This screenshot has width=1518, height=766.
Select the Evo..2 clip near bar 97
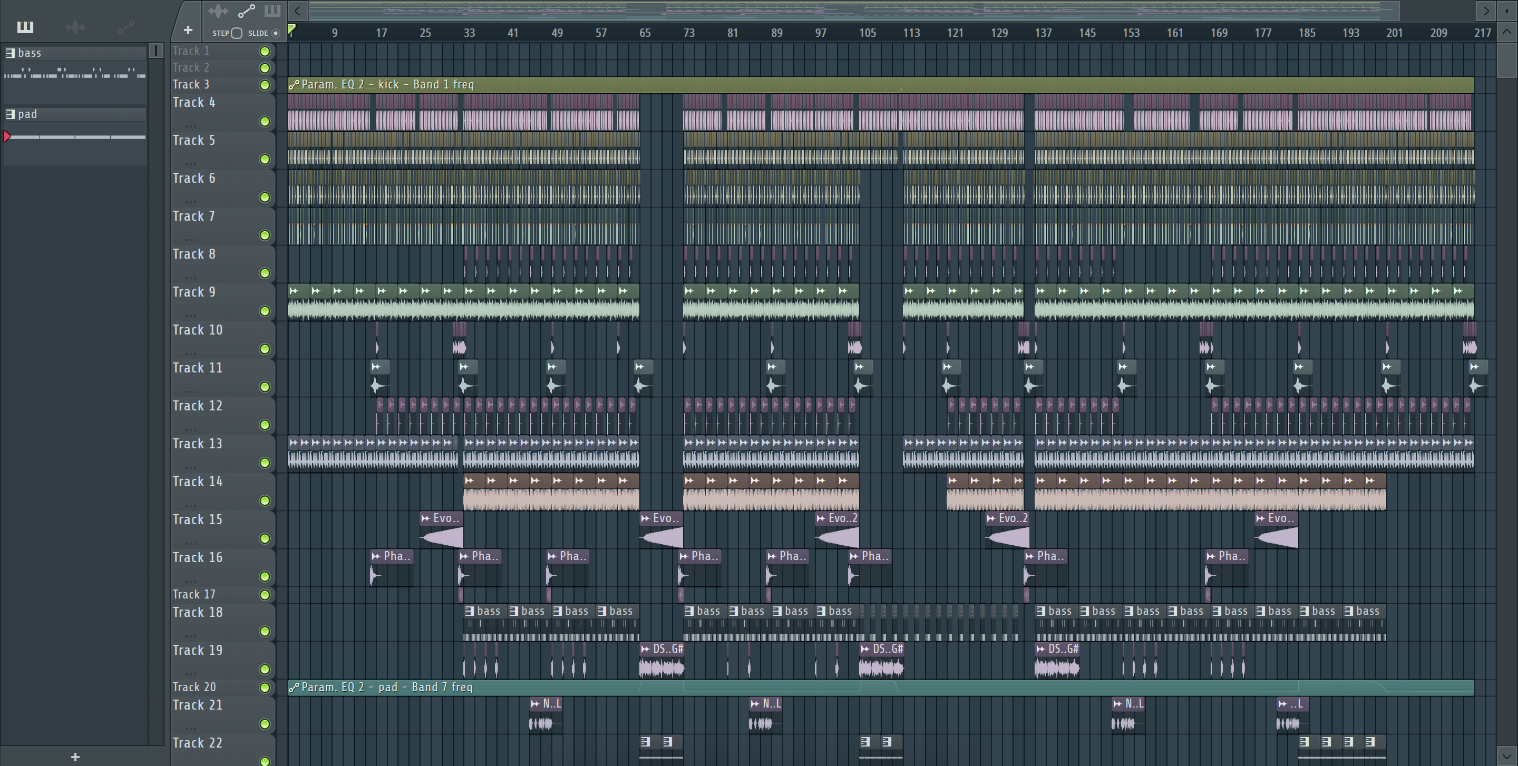pyautogui.click(x=837, y=529)
